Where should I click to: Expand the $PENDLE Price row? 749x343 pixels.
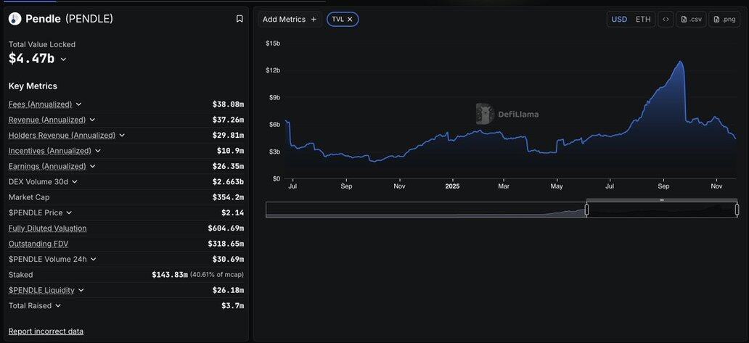click(69, 212)
